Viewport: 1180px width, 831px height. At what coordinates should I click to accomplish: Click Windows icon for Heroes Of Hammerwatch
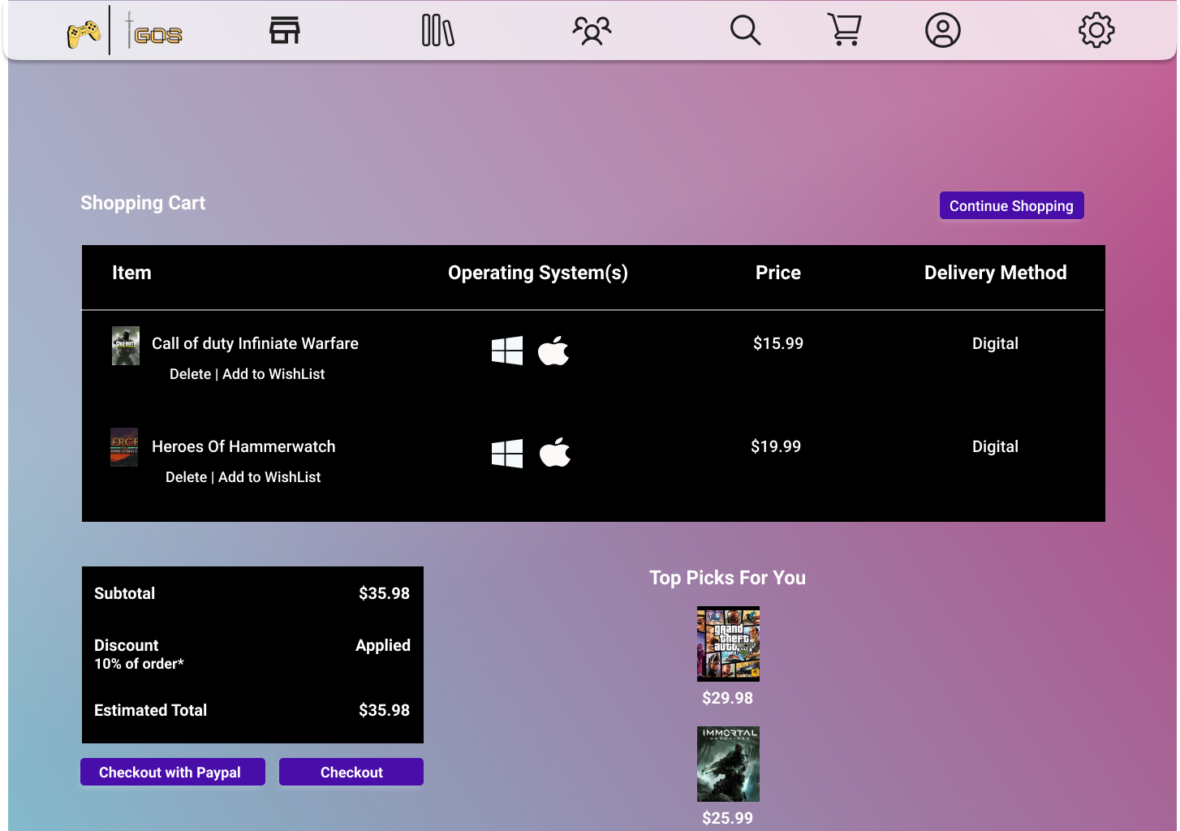pyautogui.click(x=507, y=454)
